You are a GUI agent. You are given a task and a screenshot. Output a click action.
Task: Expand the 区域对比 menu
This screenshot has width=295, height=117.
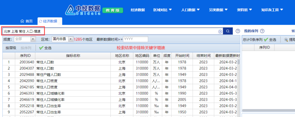point(163,10)
